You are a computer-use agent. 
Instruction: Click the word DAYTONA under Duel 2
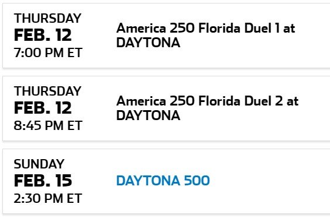pos(148,115)
